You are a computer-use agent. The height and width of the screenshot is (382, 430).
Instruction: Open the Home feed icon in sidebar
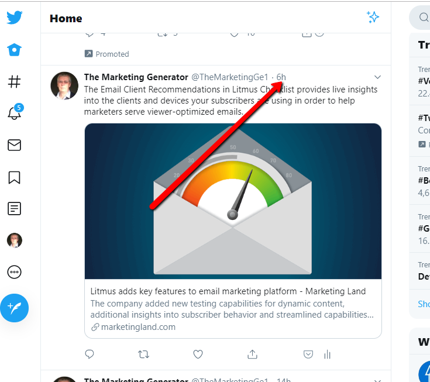click(14, 50)
